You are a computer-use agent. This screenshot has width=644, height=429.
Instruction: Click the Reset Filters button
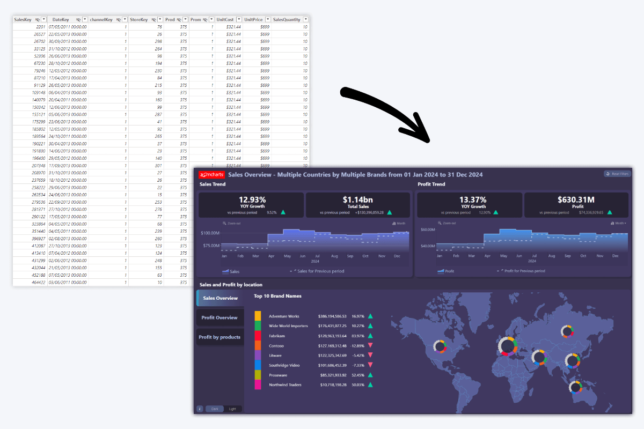click(617, 174)
